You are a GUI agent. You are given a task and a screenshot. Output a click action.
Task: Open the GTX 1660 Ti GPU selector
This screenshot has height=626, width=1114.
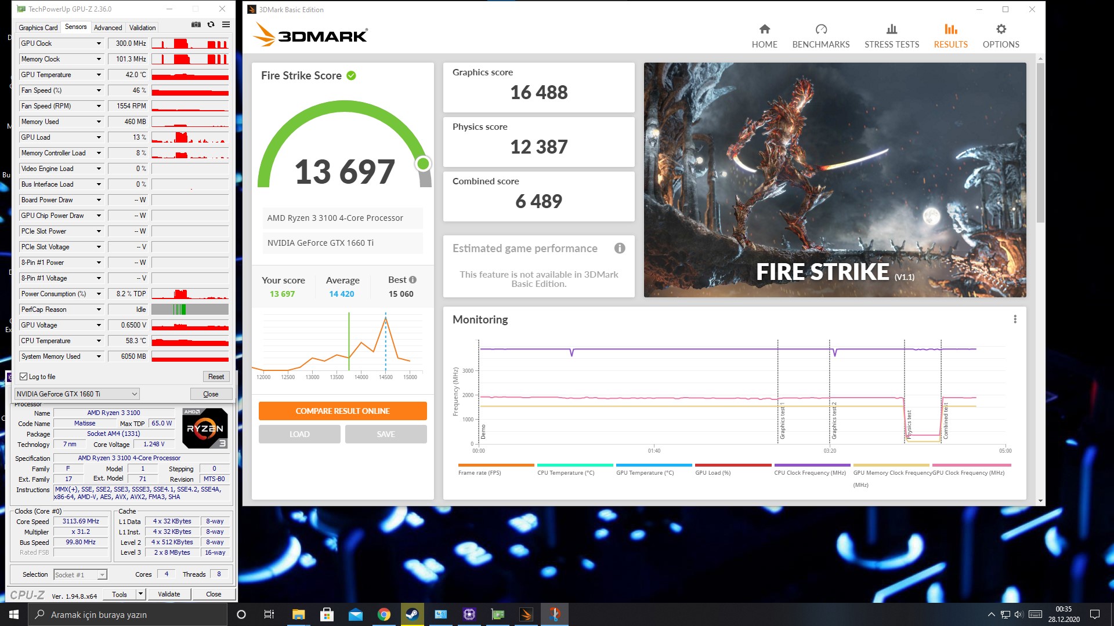pos(77,394)
